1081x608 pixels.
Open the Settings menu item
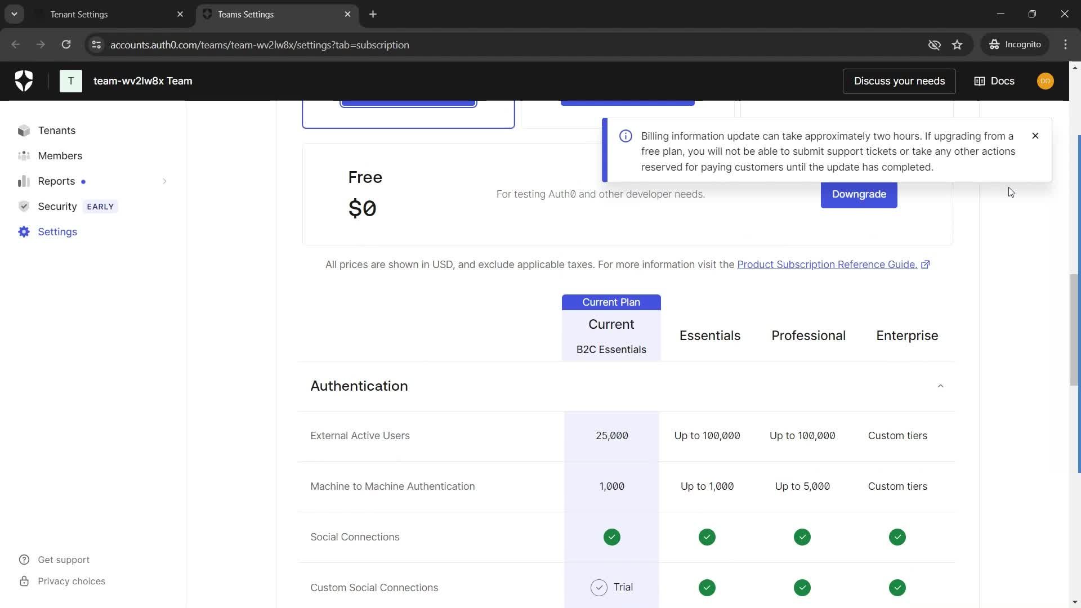pyautogui.click(x=57, y=232)
